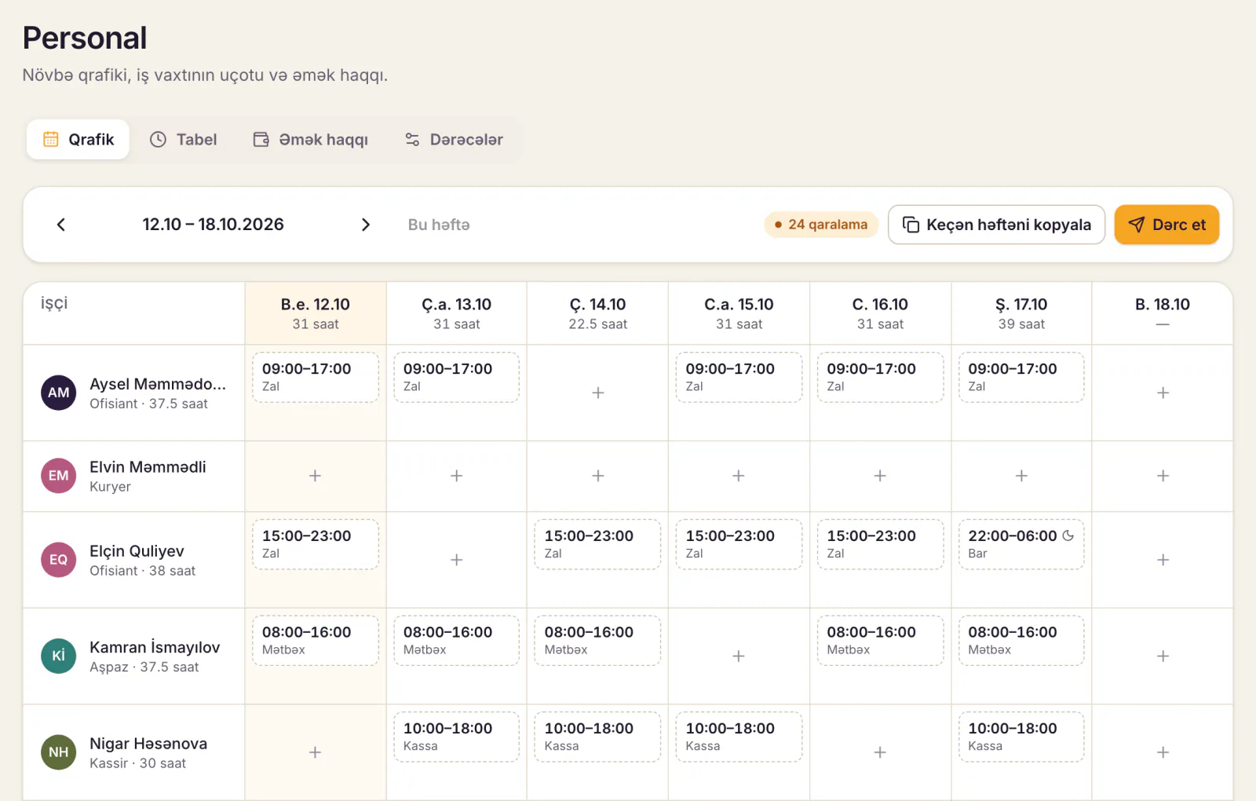Image resolution: width=1256 pixels, height=801 pixels.
Task: Open the Qrafik tab
Action: click(x=78, y=140)
